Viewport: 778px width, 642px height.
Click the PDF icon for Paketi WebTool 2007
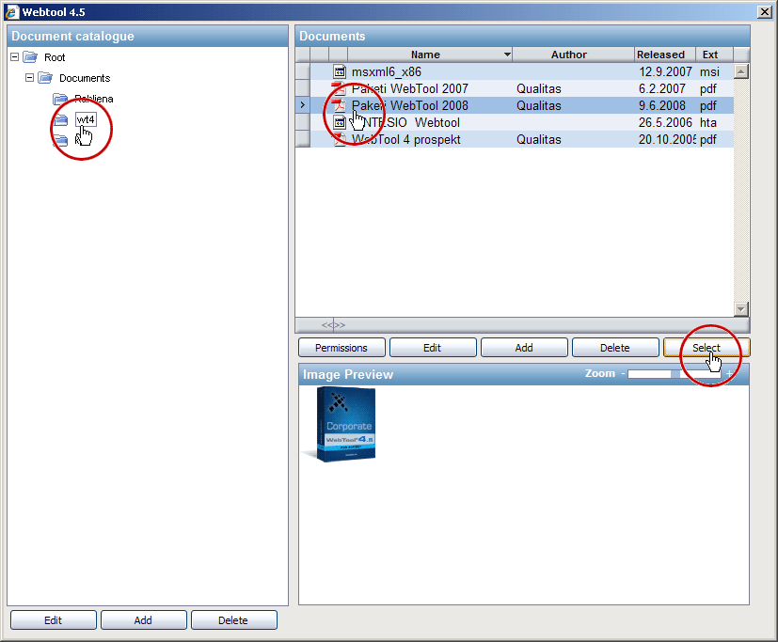click(340, 89)
